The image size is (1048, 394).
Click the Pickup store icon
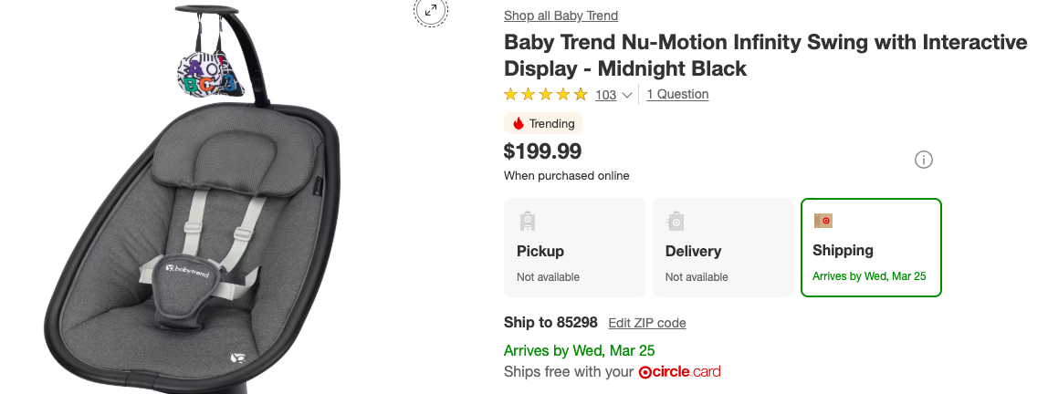tap(527, 221)
